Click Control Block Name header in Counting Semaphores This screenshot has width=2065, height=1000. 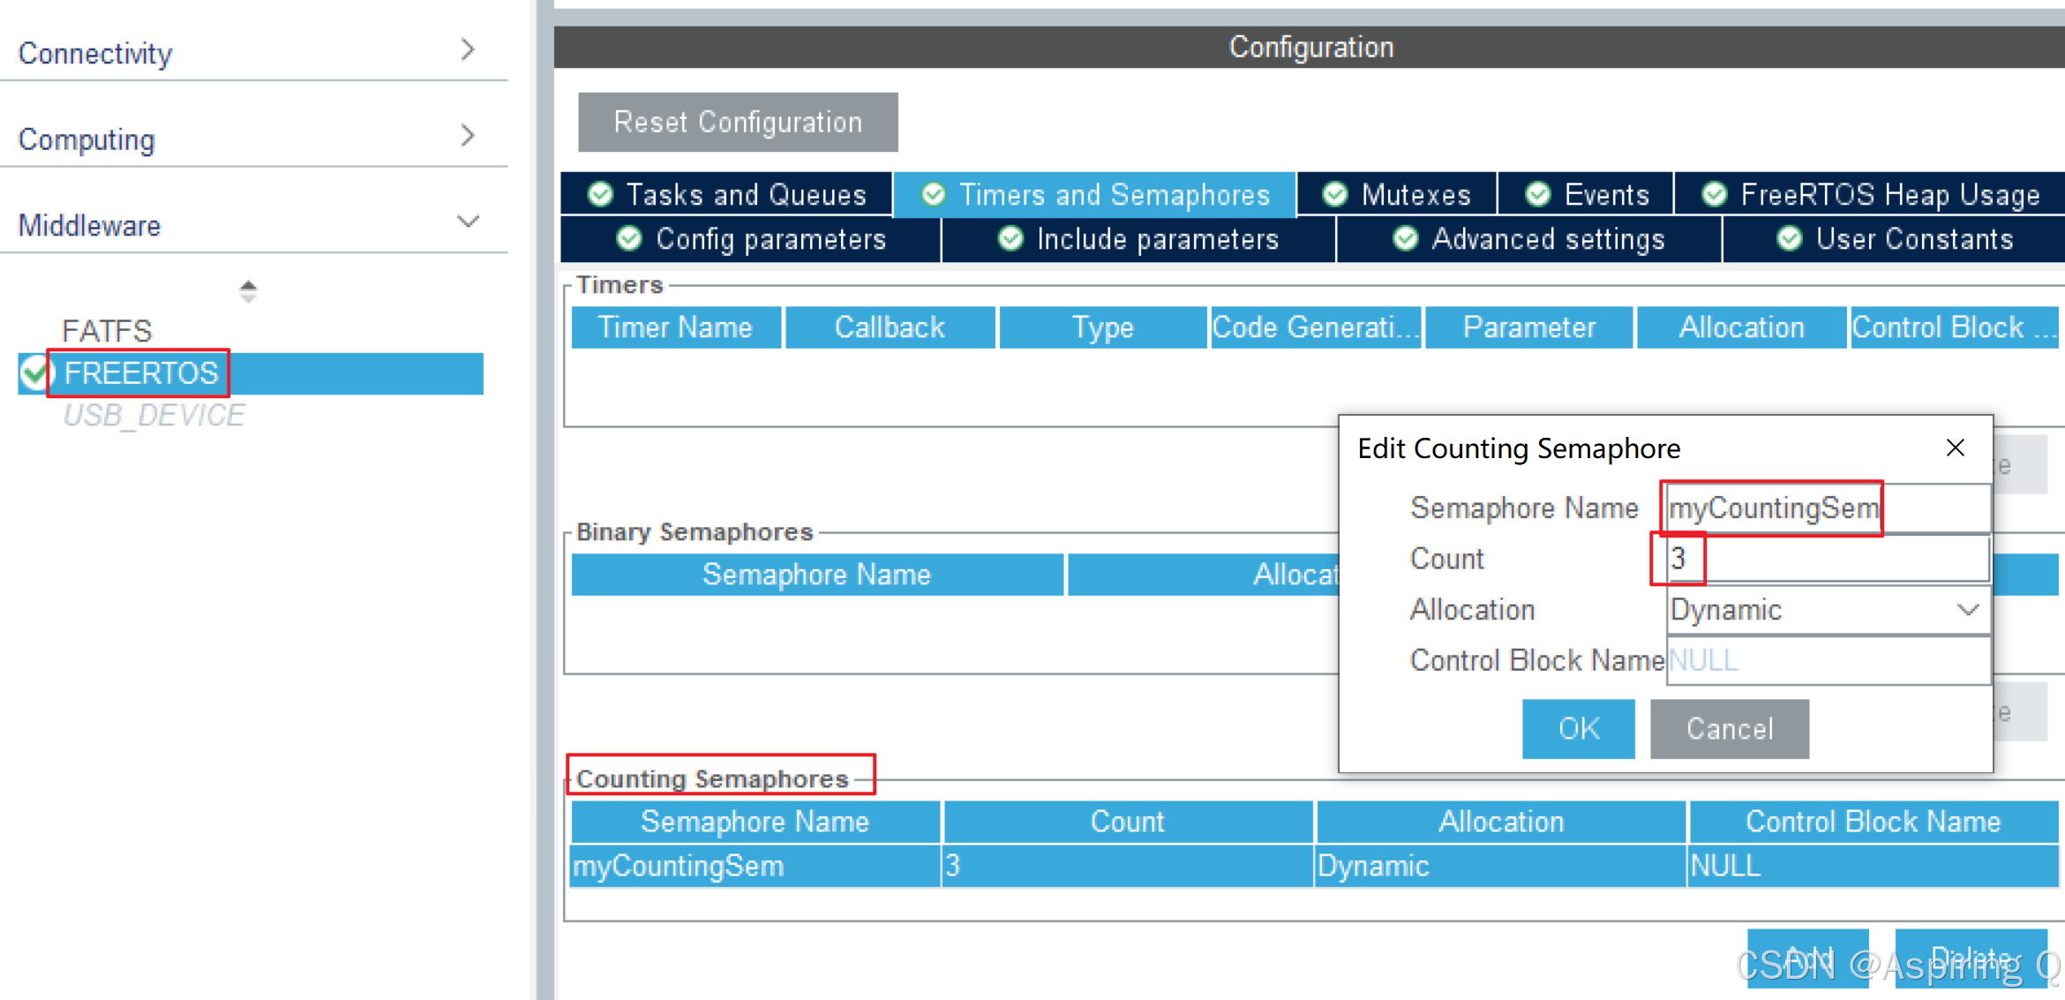[1874, 822]
